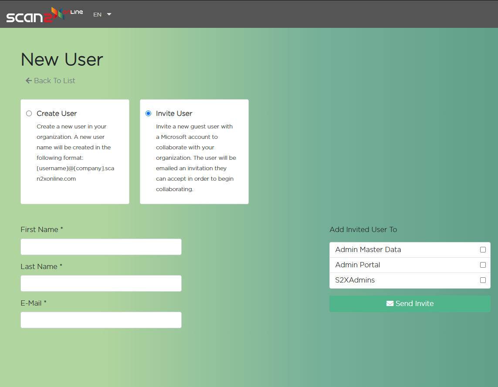Expand the caret arrow next to EN

coord(109,14)
